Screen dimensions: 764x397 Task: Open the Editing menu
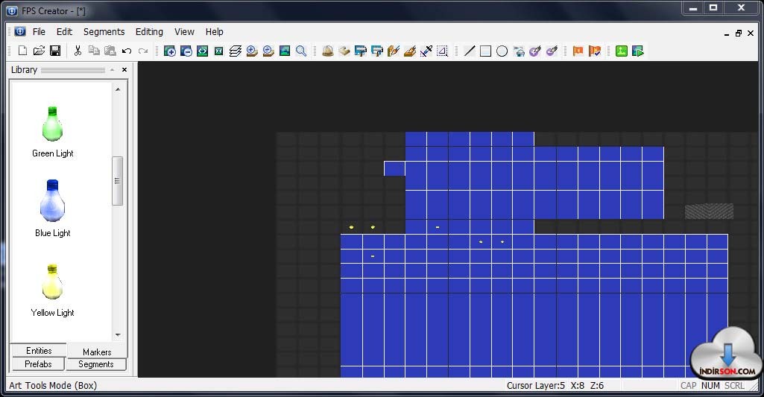point(149,32)
